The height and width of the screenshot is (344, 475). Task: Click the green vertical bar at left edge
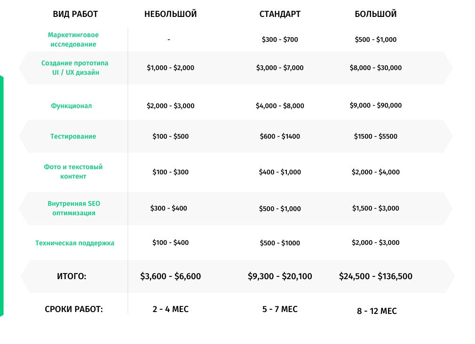1,196
